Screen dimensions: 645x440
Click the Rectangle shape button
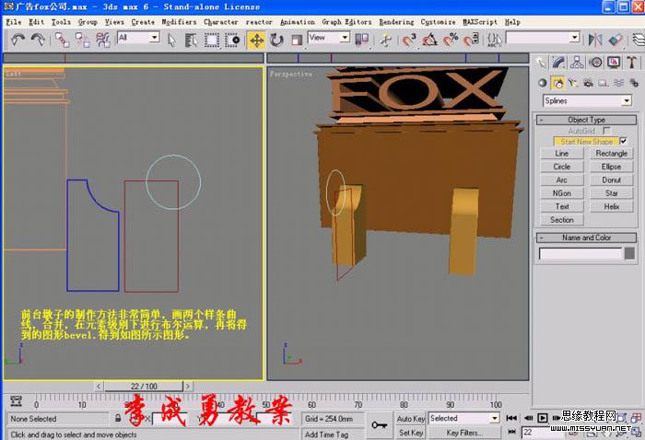[611, 154]
